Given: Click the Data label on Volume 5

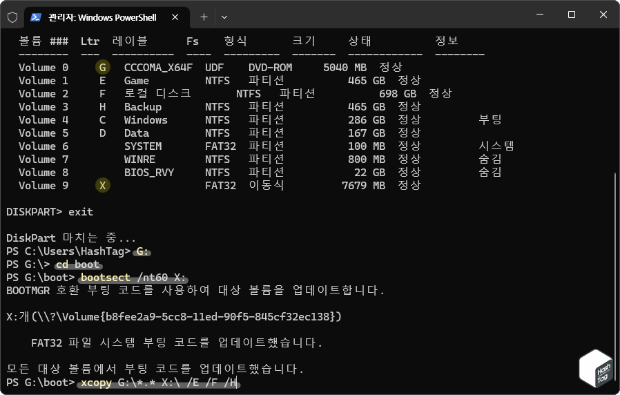Looking at the screenshot, I should [x=137, y=133].
